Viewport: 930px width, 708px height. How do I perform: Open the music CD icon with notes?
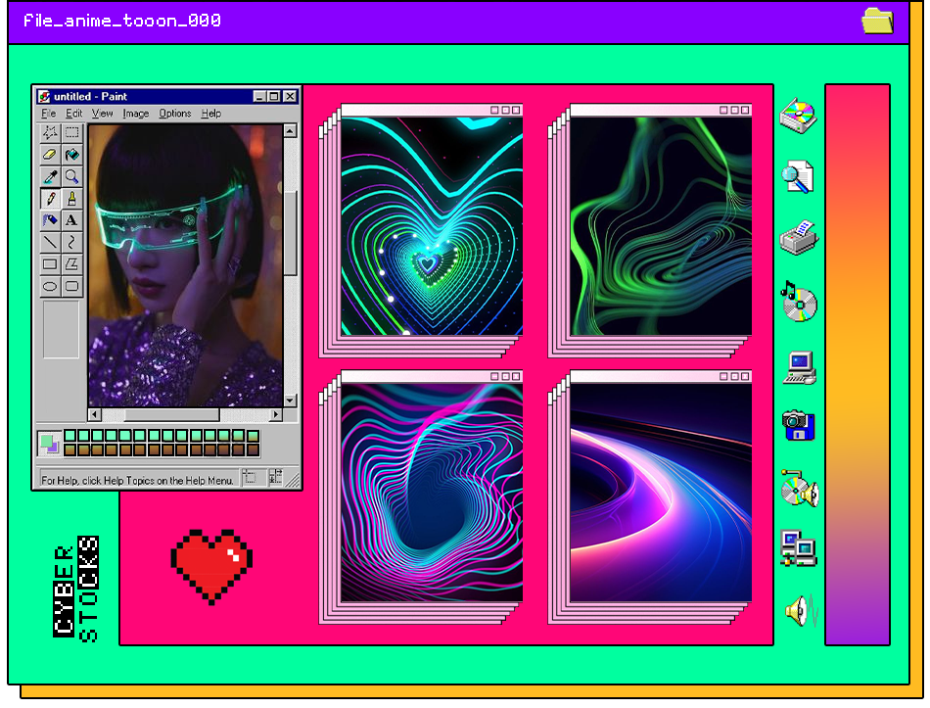pos(798,302)
